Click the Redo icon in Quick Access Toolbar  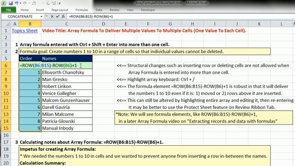(25, 3)
